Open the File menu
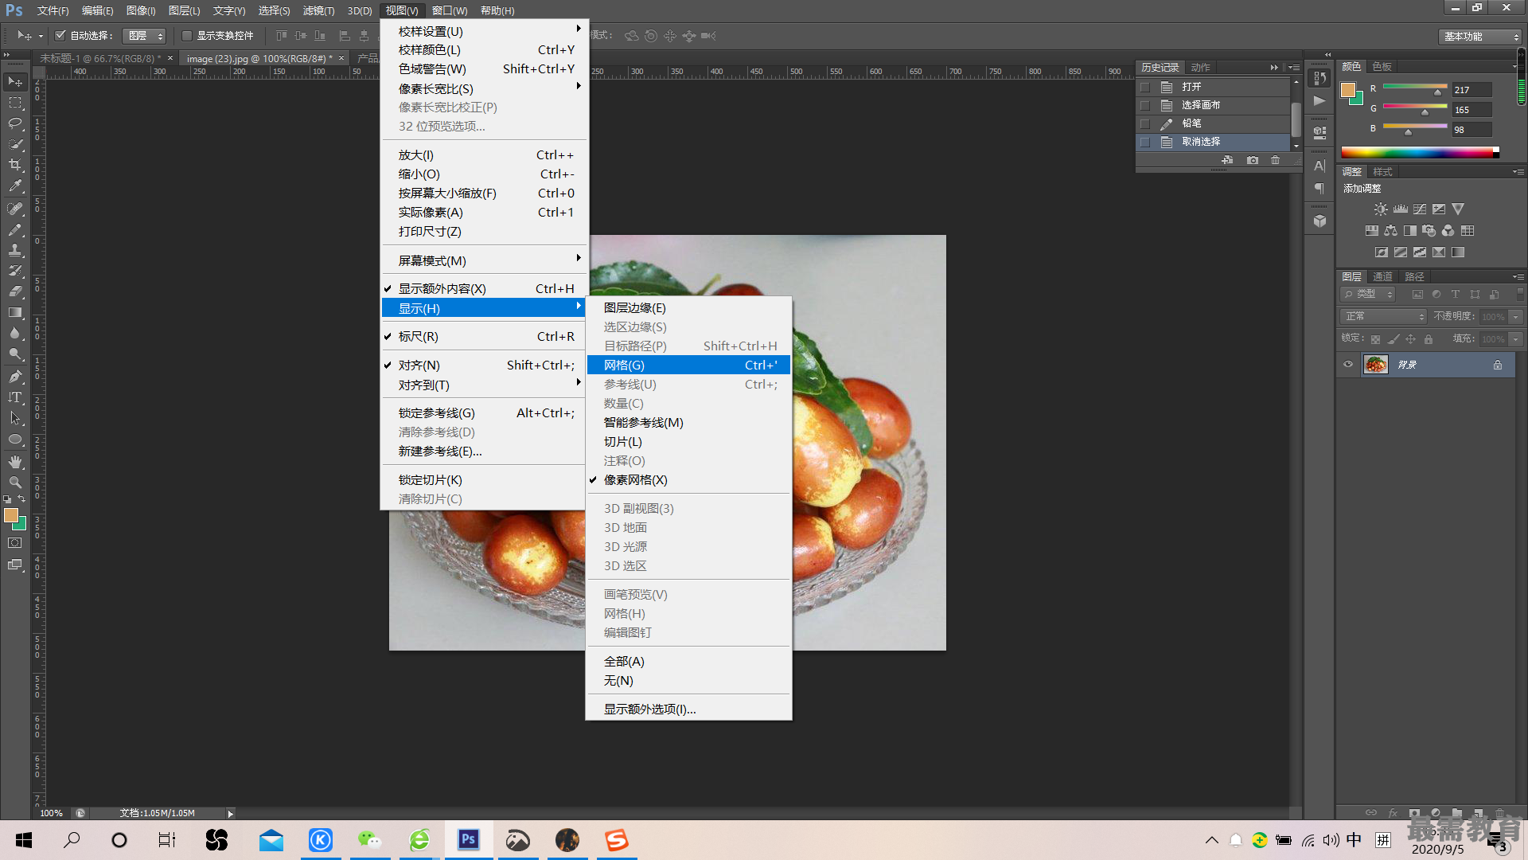This screenshot has height=860, width=1528. coord(53,10)
